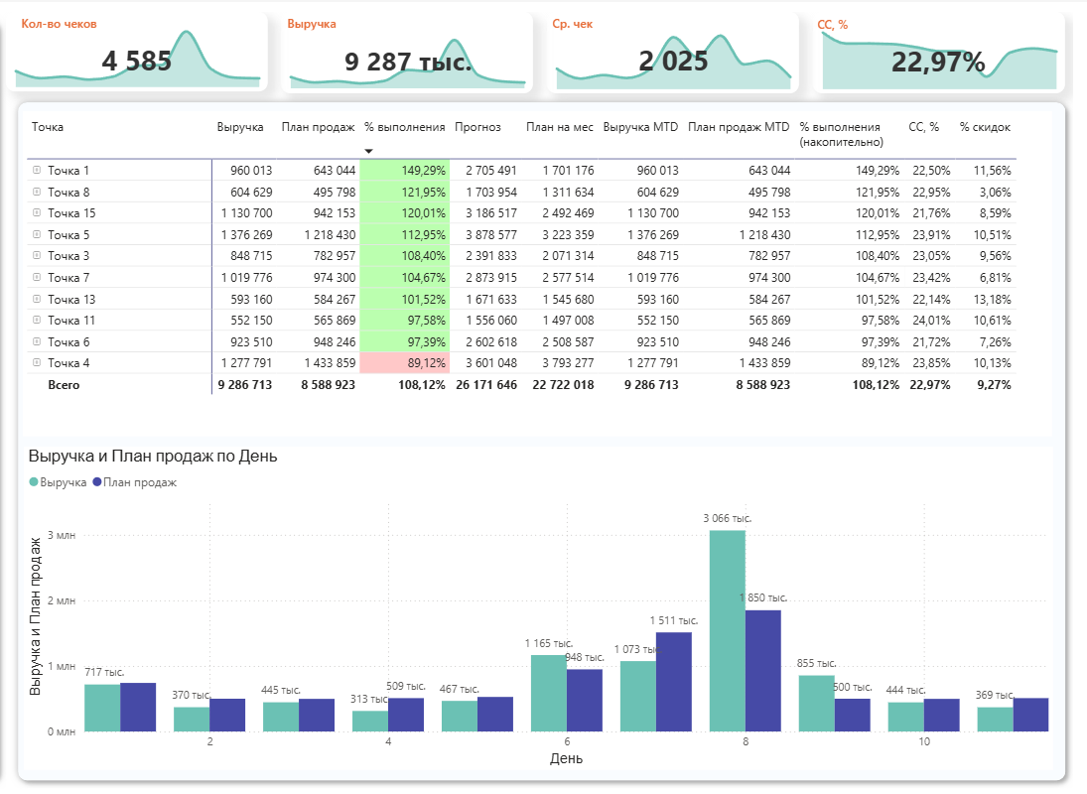The image size is (1087, 794).
Task: Click the sort arrow under % выполнения
Action: (x=369, y=151)
